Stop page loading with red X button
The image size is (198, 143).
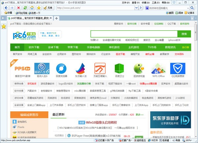click(18, 8)
